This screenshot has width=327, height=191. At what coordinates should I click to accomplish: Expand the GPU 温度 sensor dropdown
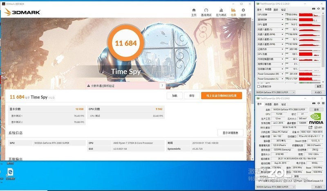pos(282,24)
